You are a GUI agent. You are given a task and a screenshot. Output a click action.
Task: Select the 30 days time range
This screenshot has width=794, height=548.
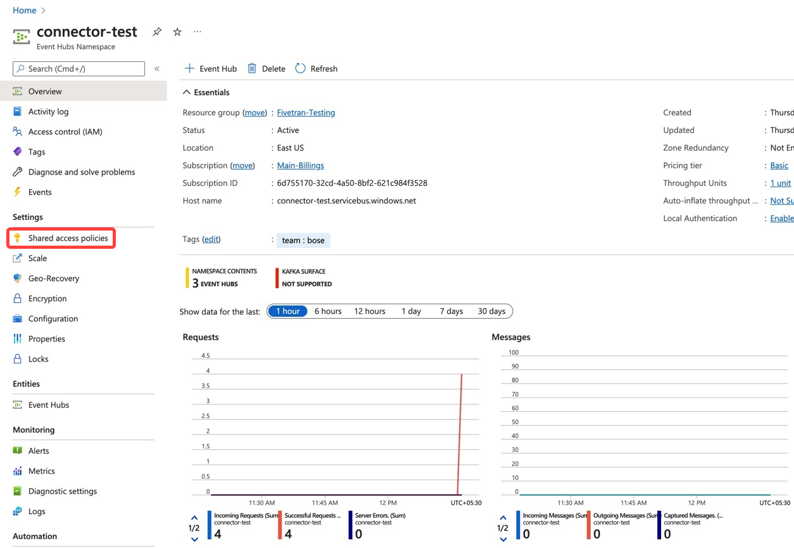[x=492, y=311]
